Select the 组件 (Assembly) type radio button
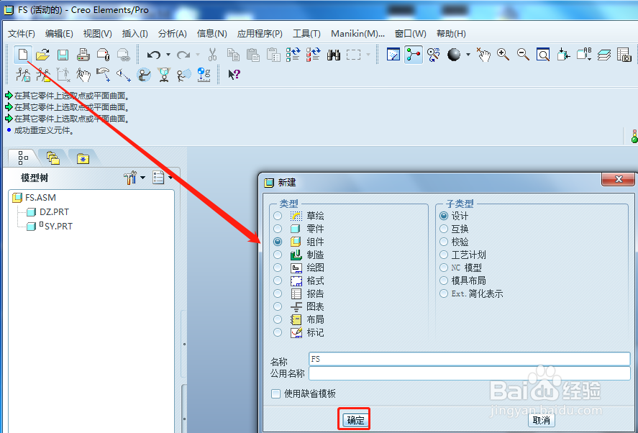The width and height of the screenshot is (638, 433). 278,242
